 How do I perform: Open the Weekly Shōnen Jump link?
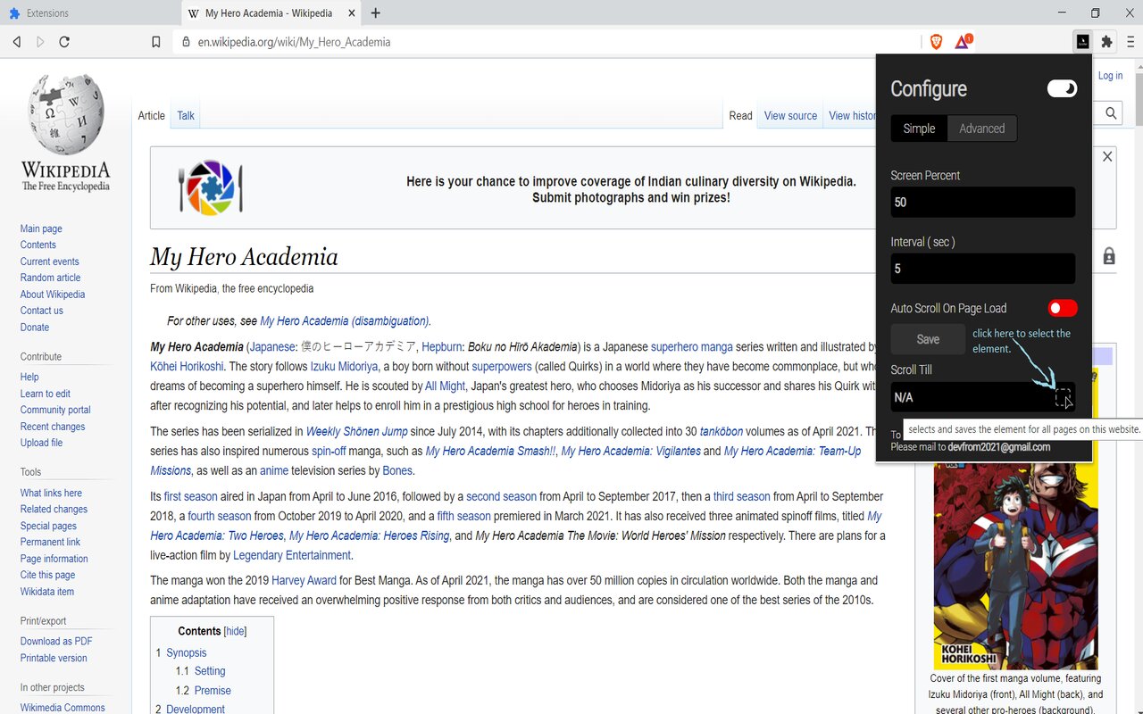pyautogui.click(x=356, y=431)
